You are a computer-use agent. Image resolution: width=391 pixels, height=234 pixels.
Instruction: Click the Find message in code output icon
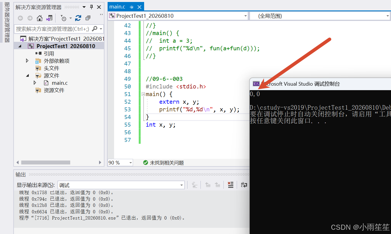pyautogui.click(x=195, y=185)
